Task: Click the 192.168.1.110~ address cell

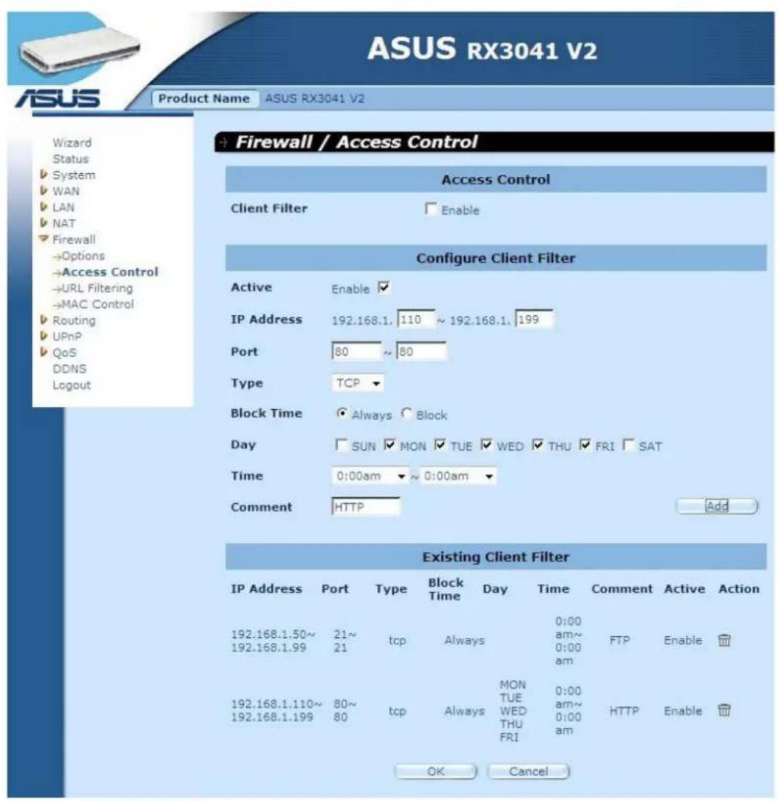Action: [x=276, y=710]
